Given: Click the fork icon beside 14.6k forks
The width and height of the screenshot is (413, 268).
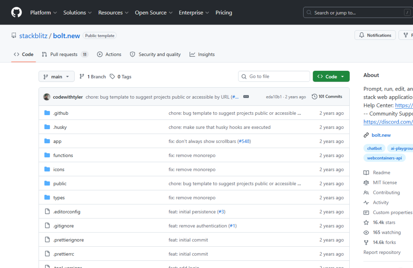Looking at the screenshot, I should coord(366,242).
